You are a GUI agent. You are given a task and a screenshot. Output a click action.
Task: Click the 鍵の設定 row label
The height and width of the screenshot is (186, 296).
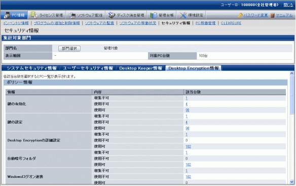[15, 122]
